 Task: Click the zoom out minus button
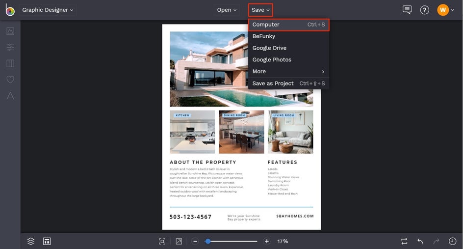coord(195,241)
